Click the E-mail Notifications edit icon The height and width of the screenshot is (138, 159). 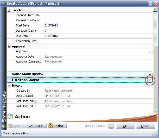point(150,80)
